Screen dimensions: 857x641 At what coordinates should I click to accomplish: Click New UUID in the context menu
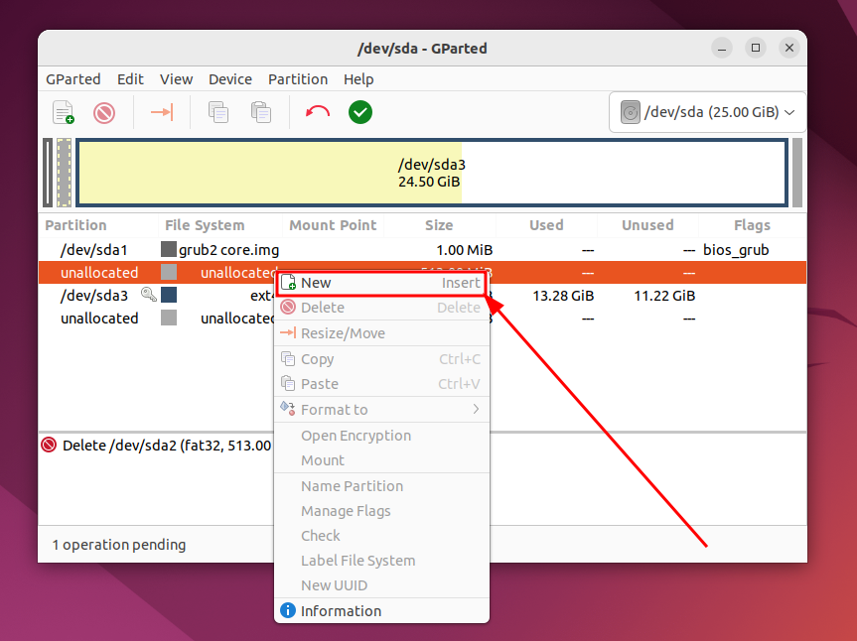[381, 585]
